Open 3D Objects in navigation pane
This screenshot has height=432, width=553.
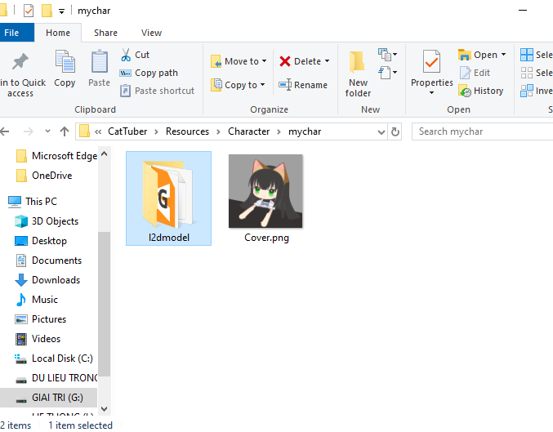47,221
